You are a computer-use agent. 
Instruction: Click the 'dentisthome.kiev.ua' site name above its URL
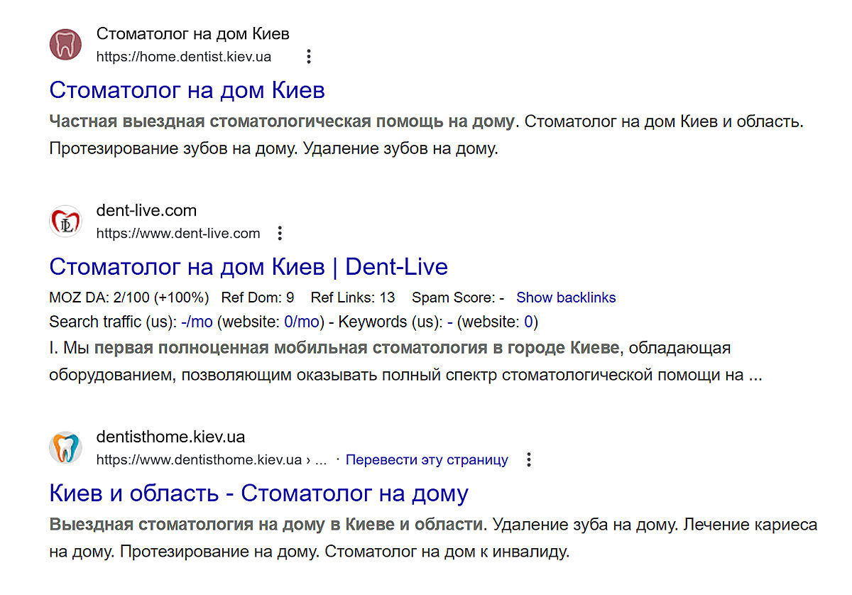(170, 437)
